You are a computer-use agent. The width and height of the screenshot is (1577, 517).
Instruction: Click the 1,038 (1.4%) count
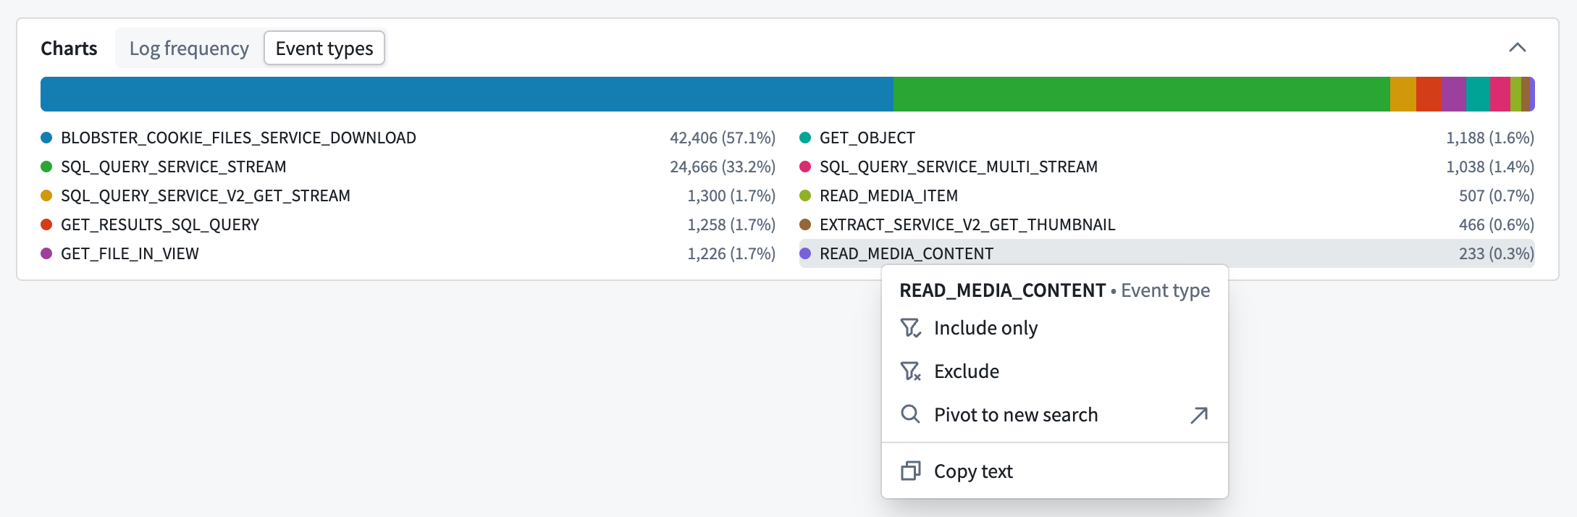click(x=1490, y=167)
